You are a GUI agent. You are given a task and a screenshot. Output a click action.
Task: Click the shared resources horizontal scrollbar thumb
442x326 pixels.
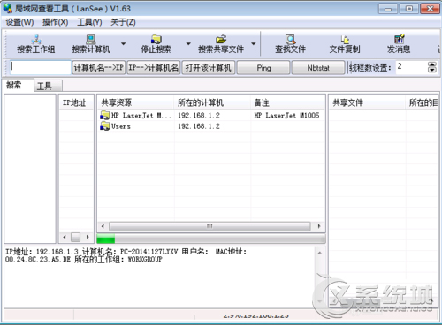point(210,226)
